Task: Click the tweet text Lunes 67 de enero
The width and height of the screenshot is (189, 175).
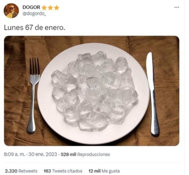Action: click(x=34, y=28)
